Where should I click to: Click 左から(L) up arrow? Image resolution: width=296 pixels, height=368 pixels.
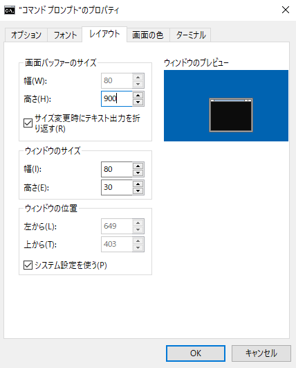point(138,222)
